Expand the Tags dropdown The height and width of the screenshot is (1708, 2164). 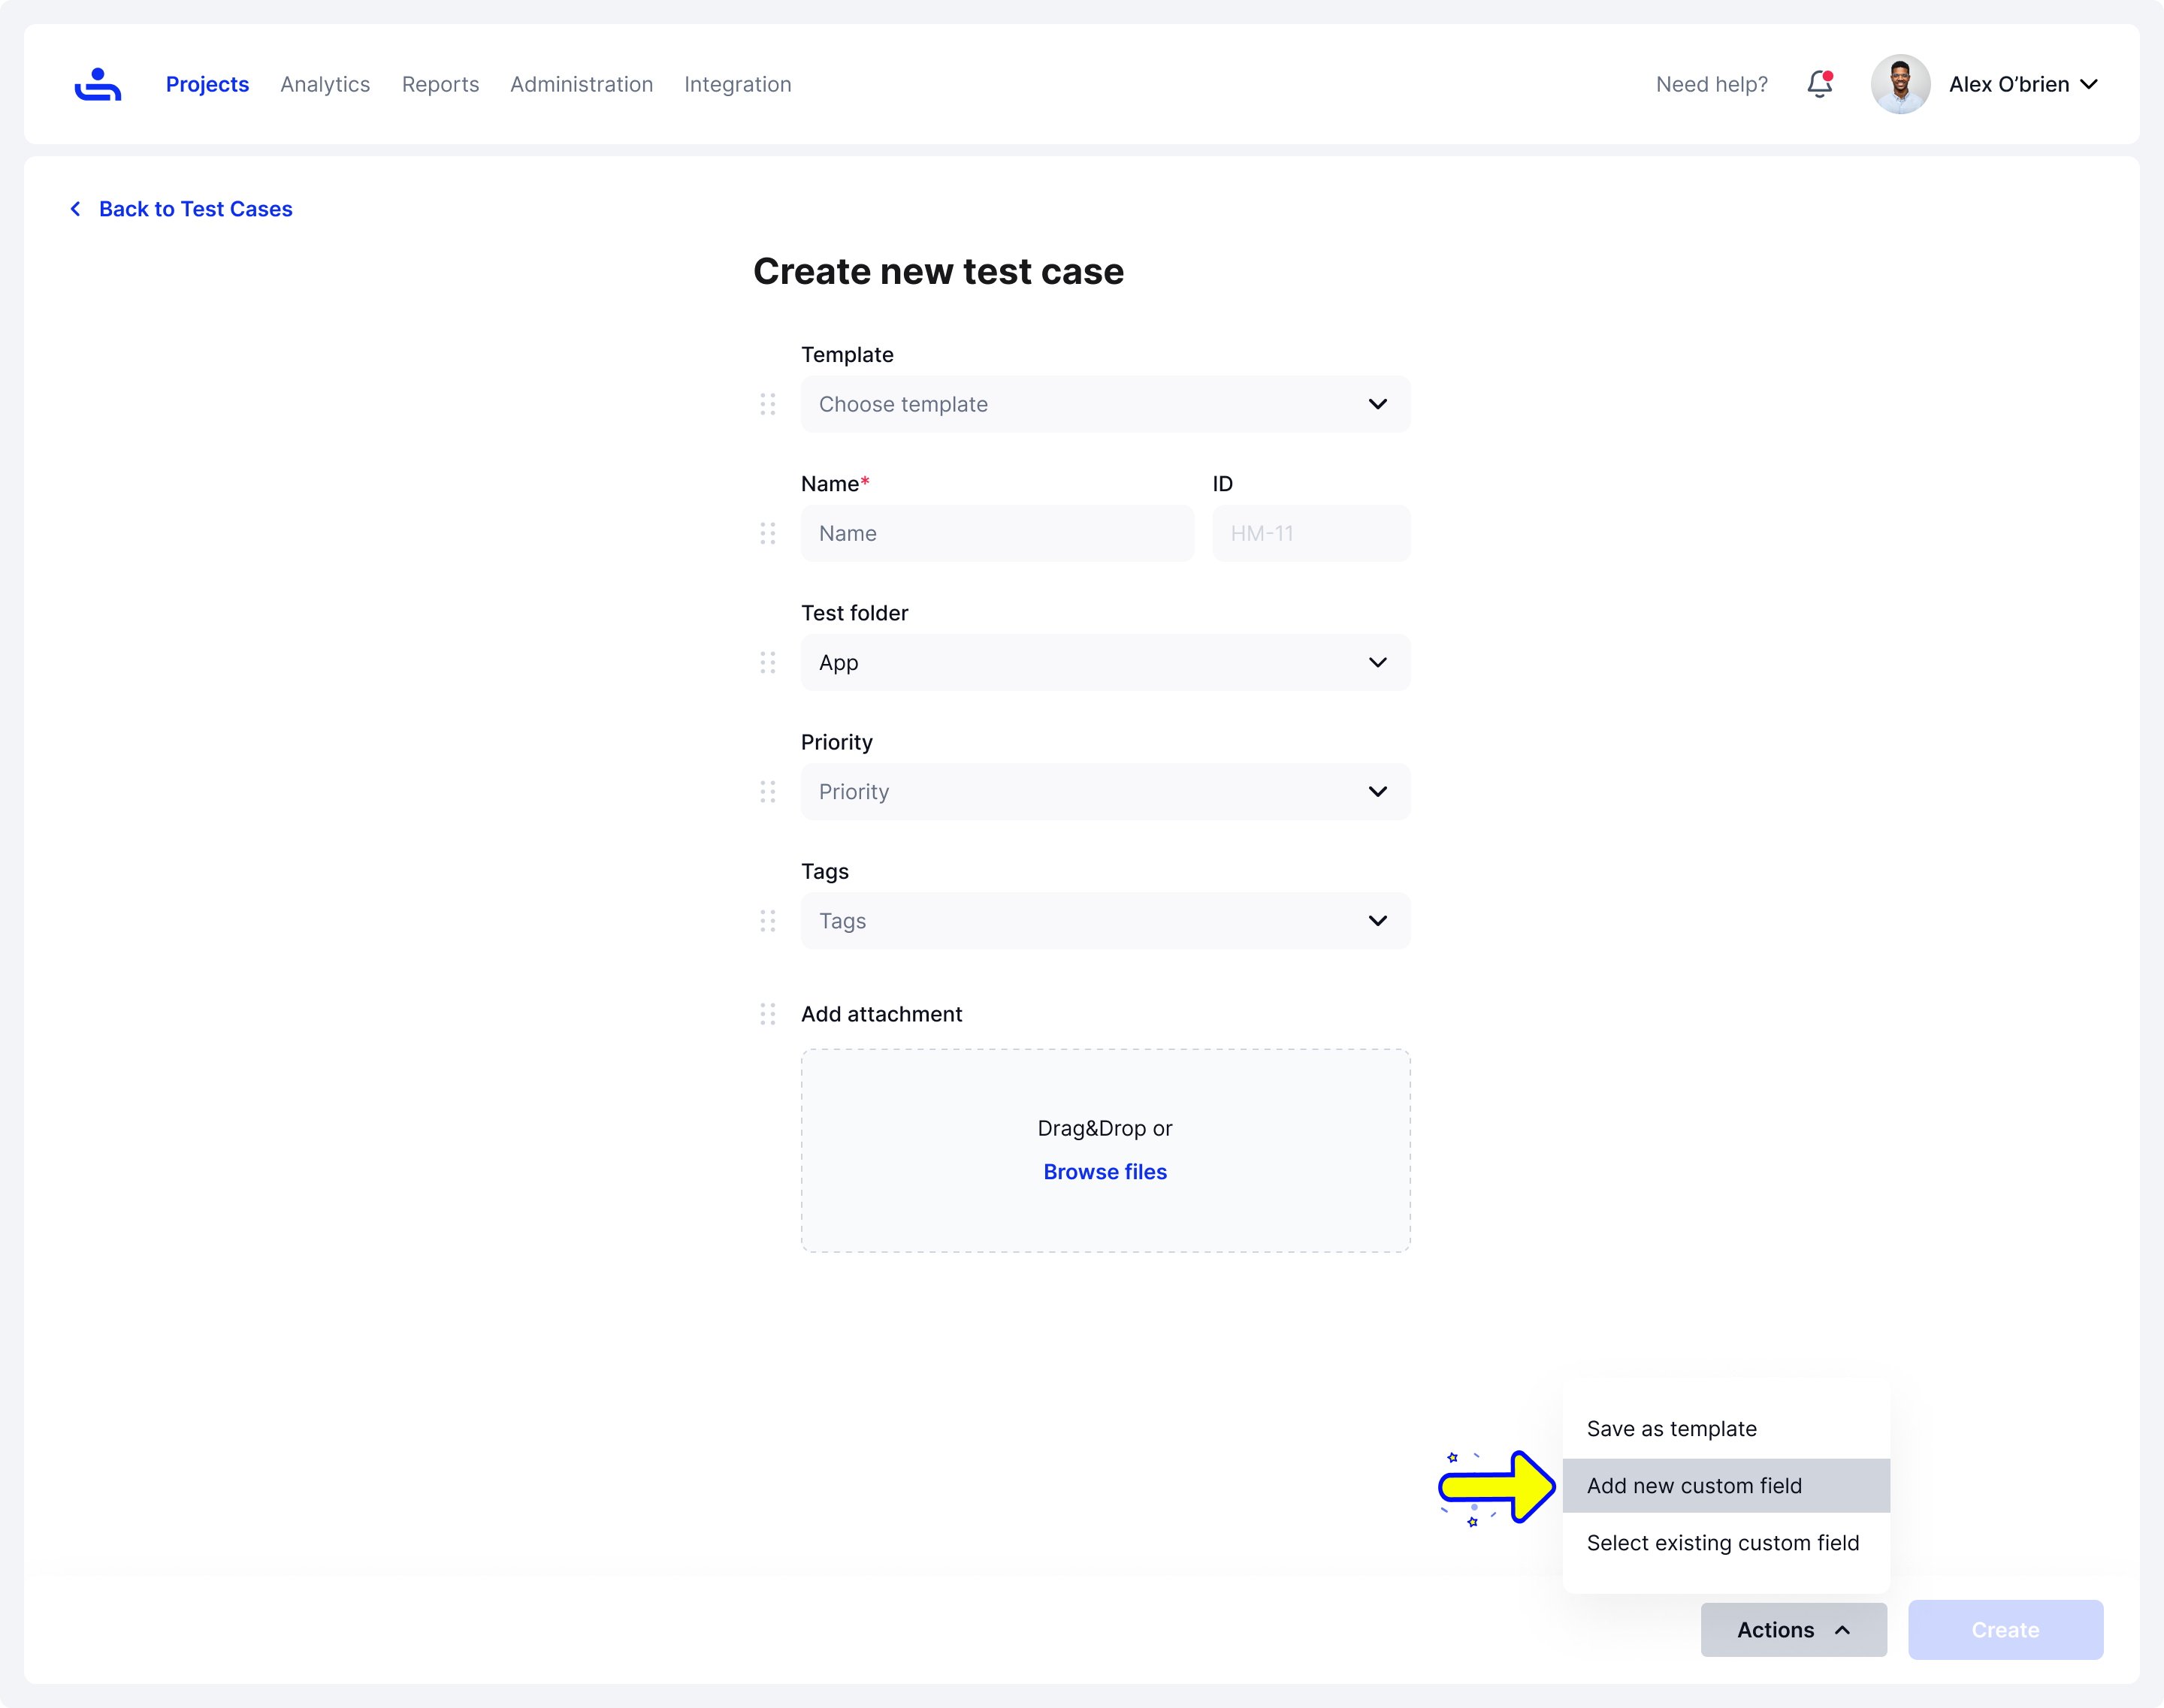tap(1105, 920)
